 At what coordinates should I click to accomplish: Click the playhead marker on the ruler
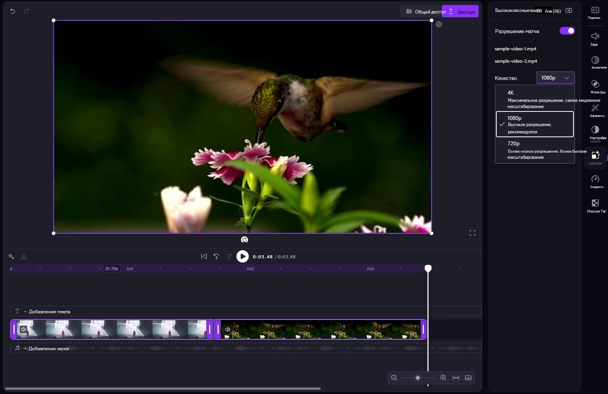428,268
